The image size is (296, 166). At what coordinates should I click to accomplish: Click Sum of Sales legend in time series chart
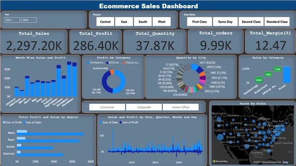pos(109,122)
